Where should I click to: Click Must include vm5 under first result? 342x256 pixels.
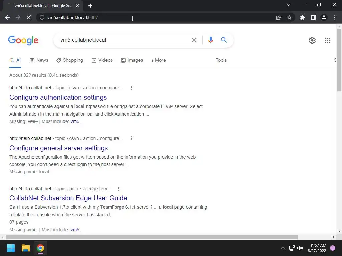75,121
